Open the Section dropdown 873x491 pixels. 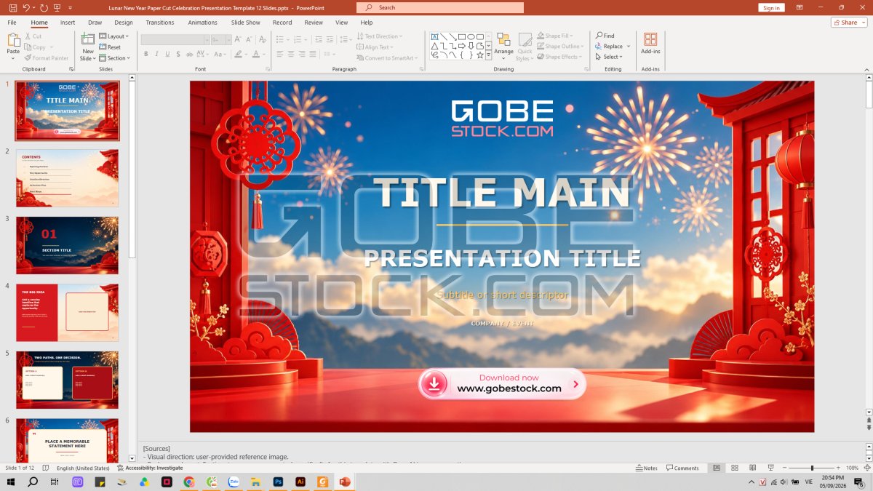tap(115, 58)
